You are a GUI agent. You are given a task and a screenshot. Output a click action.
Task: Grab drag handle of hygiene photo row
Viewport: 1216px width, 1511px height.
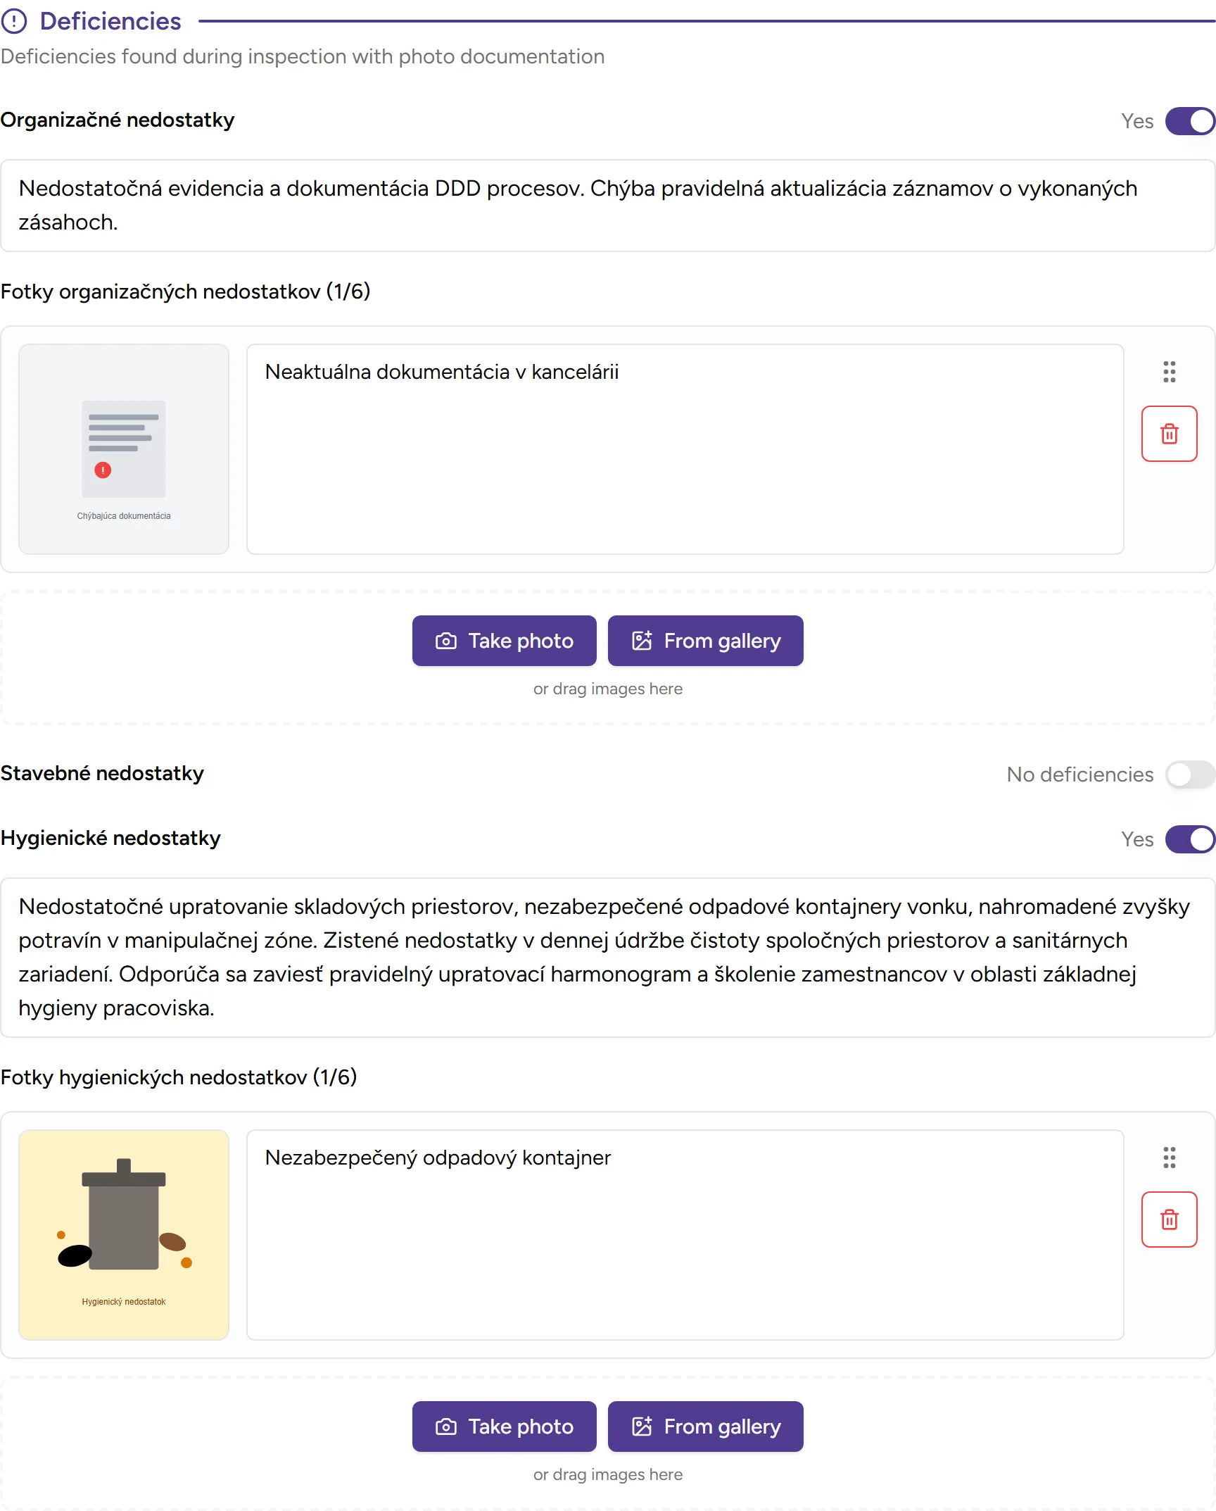click(x=1169, y=1158)
